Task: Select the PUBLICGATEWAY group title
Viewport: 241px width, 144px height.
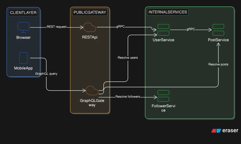Action: pyautogui.click(x=90, y=12)
